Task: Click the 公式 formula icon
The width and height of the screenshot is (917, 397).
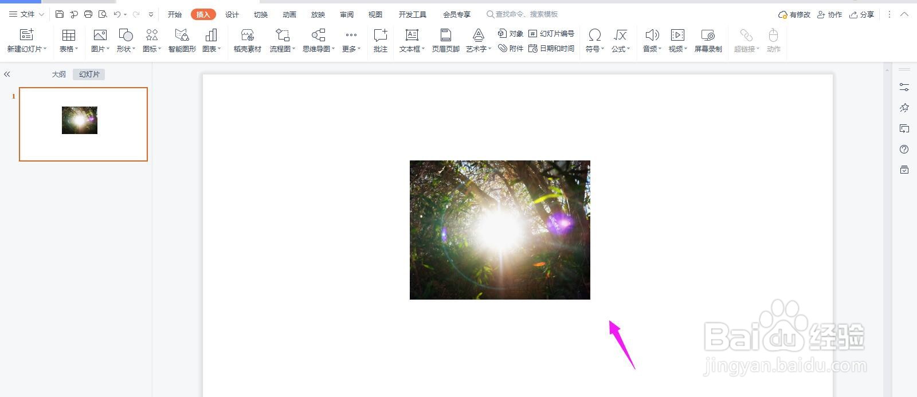Action: coord(620,35)
